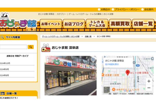Viewport: 156px width, 104px height.
Task: Click the red map pin marker
Action: click(128, 73)
